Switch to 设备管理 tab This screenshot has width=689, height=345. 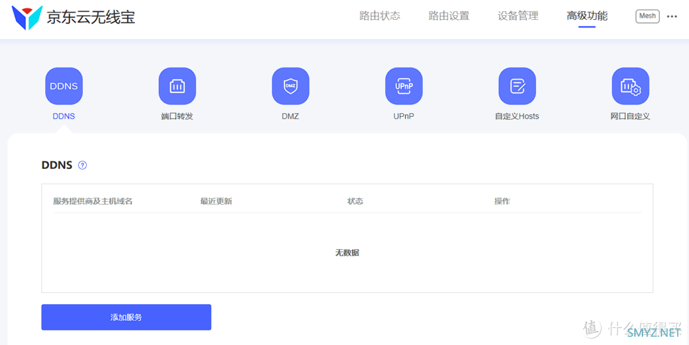point(518,16)
